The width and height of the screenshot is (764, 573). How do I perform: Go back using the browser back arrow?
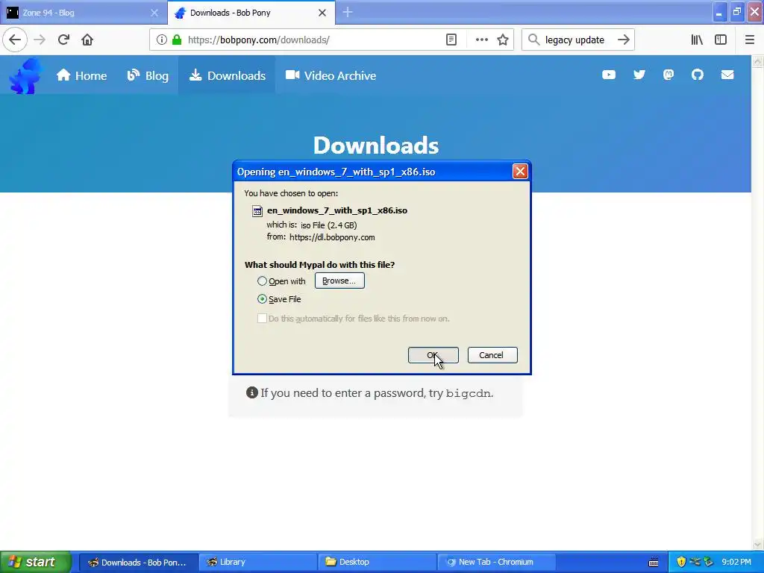[15, 40]
